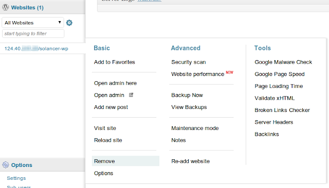Open Notes
This screenshot has width=329, height=188.
(x=178, y=140)
